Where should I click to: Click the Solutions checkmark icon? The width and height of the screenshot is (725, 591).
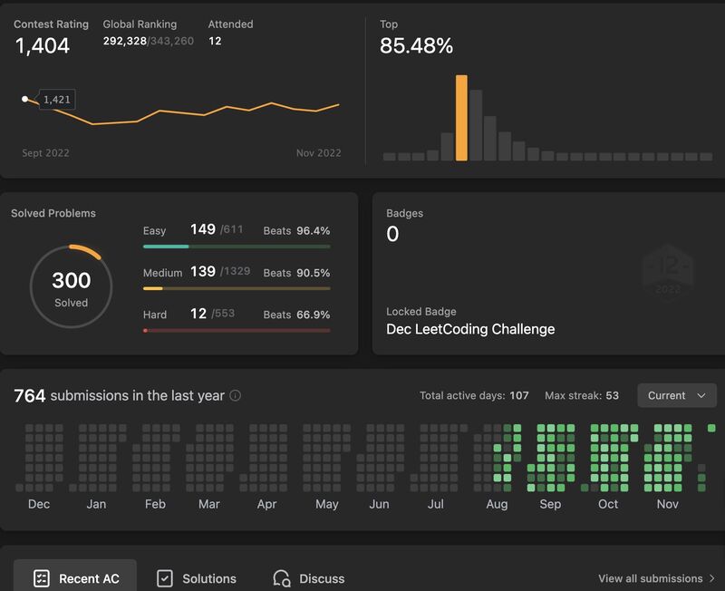point(165,578)
